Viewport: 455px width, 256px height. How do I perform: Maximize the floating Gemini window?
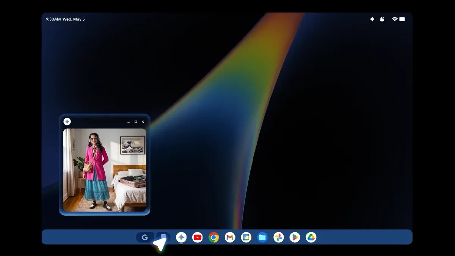136,122
